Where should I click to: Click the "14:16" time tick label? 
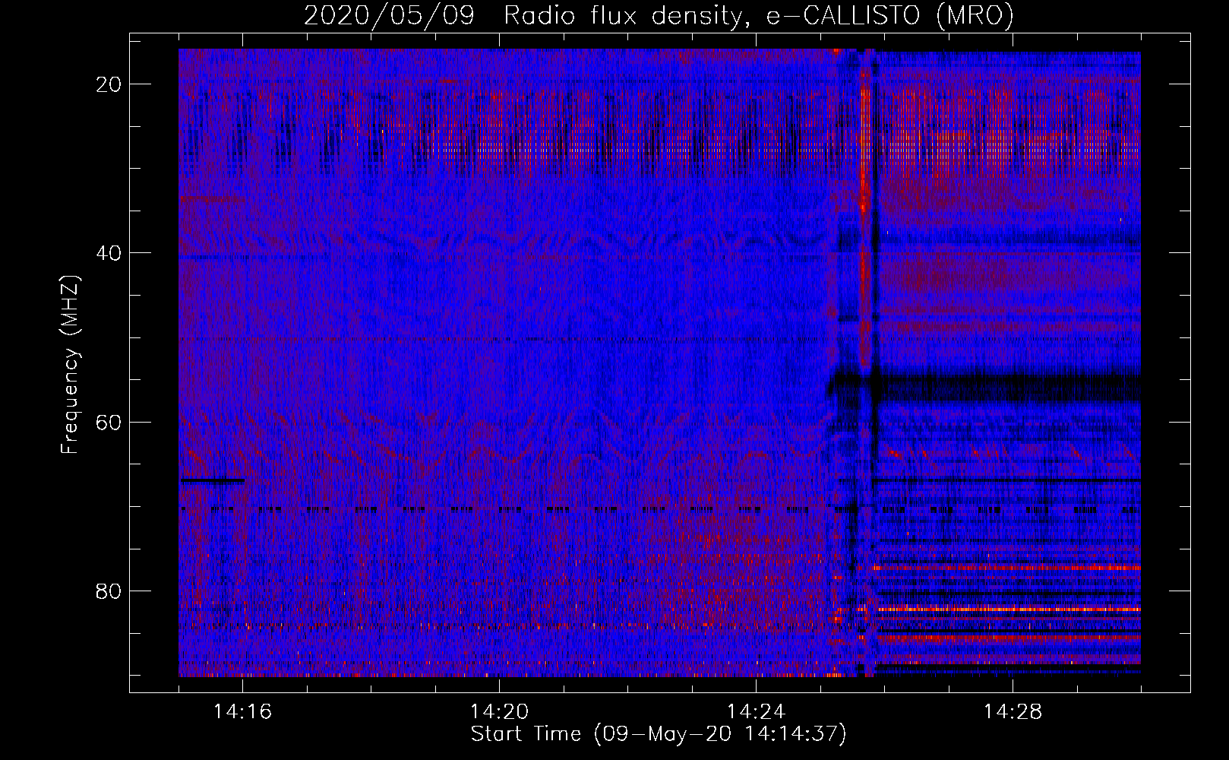242,712
